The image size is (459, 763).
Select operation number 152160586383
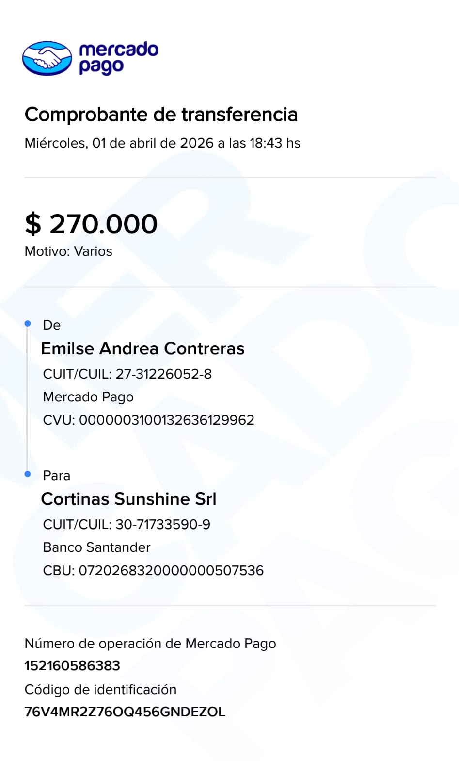tap(72, 665)
